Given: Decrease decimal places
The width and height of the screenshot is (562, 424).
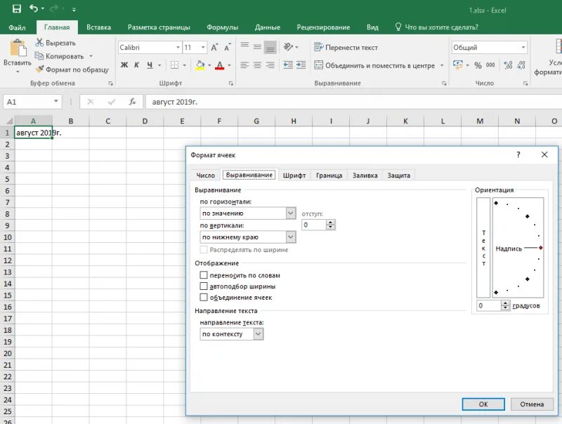Looking at the screenshot, I should click(521, 65).
